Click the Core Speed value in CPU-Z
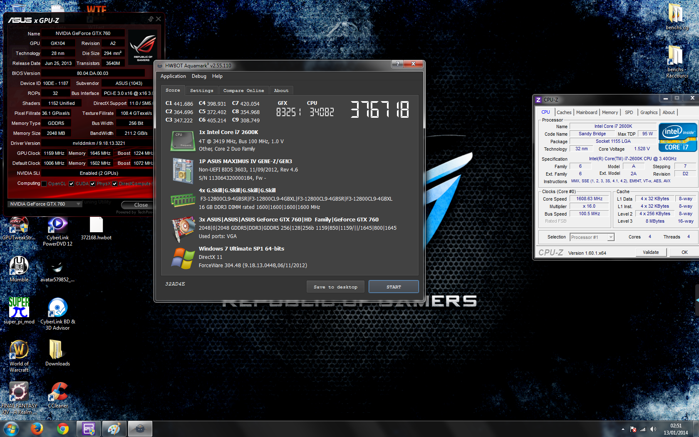This screenshot has height=437, width=699. click(x=589, y=199)
